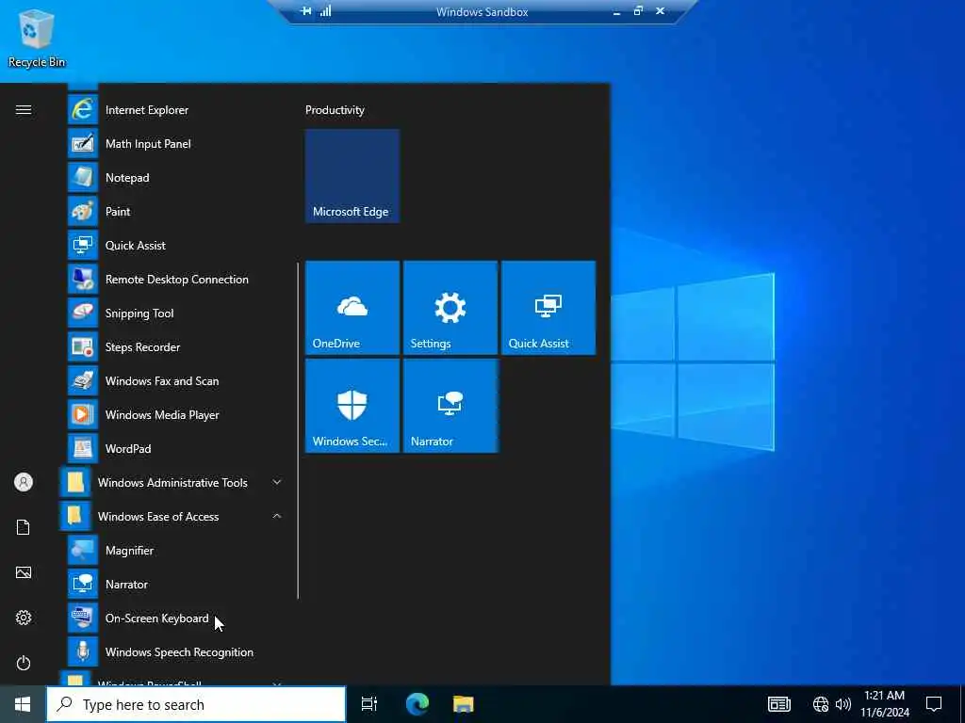Start Remote Desktop Connection

point(175,279)
